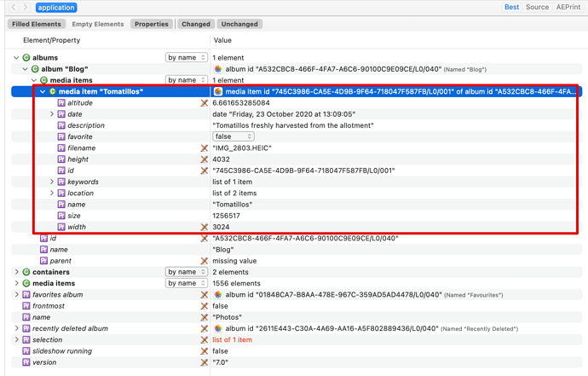Screen dimensions: 588x376
Task: Click the back navigation arrow
Action: [14, 7]
